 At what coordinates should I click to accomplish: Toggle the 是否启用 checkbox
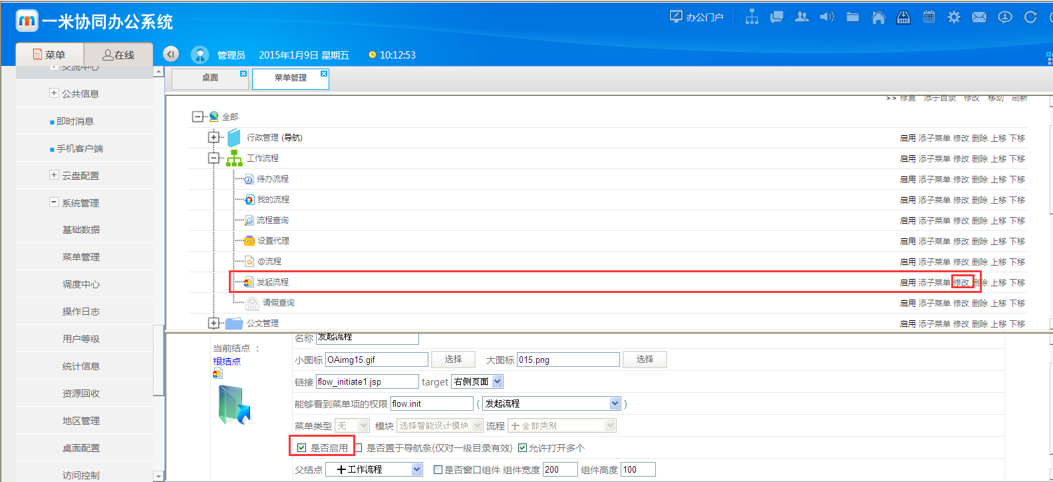(301, 448)
